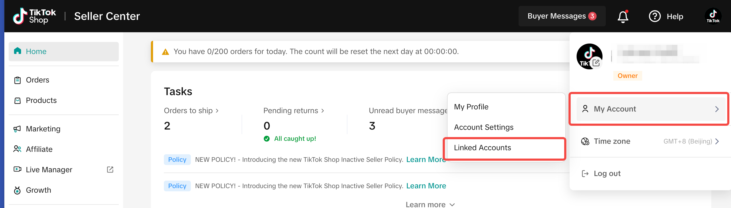Click the Affiliate people icon
The image size is (731, 208).
coord(17,149)
